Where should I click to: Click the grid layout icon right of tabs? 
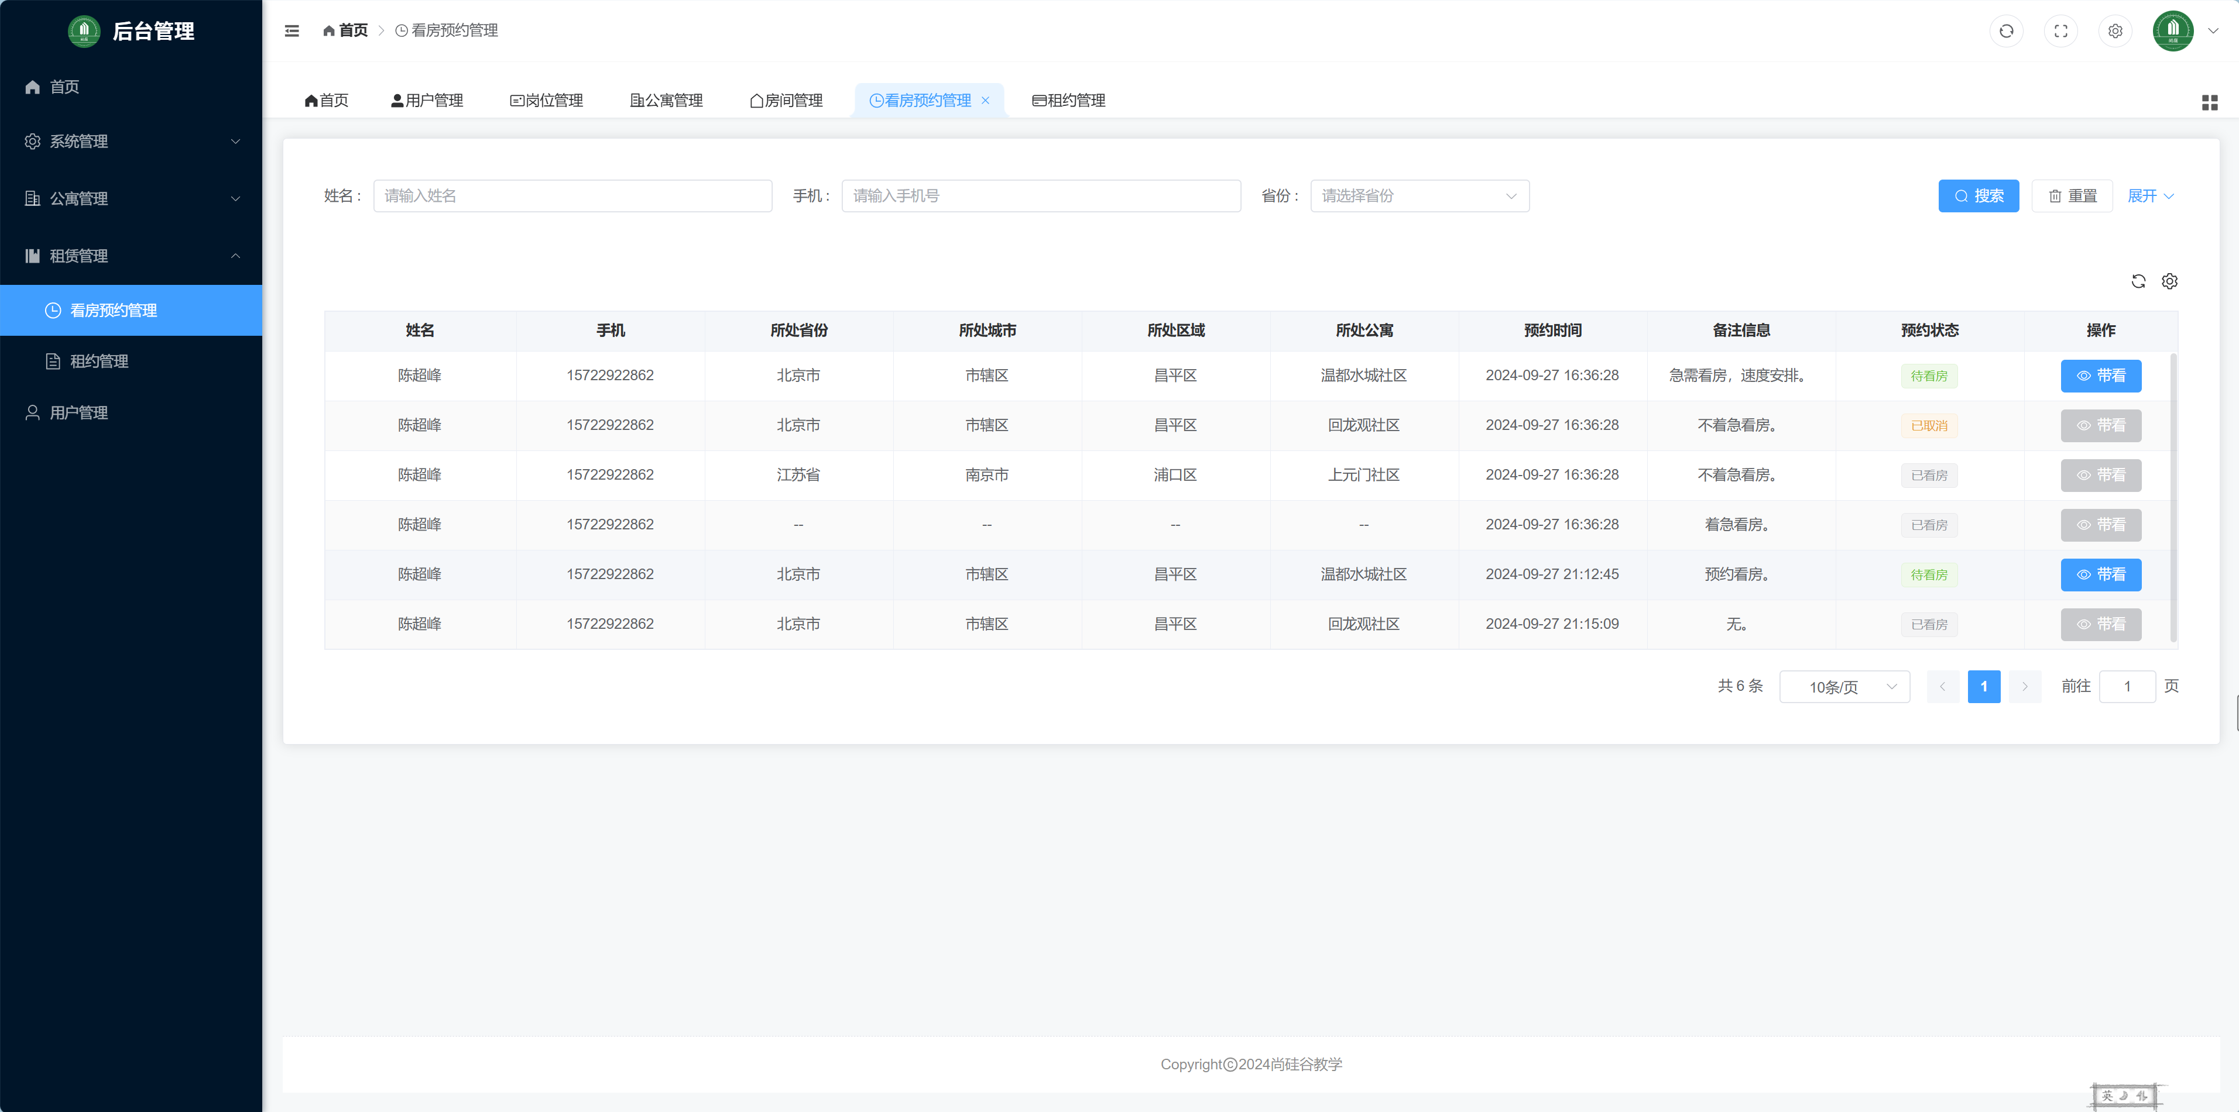2210,102
